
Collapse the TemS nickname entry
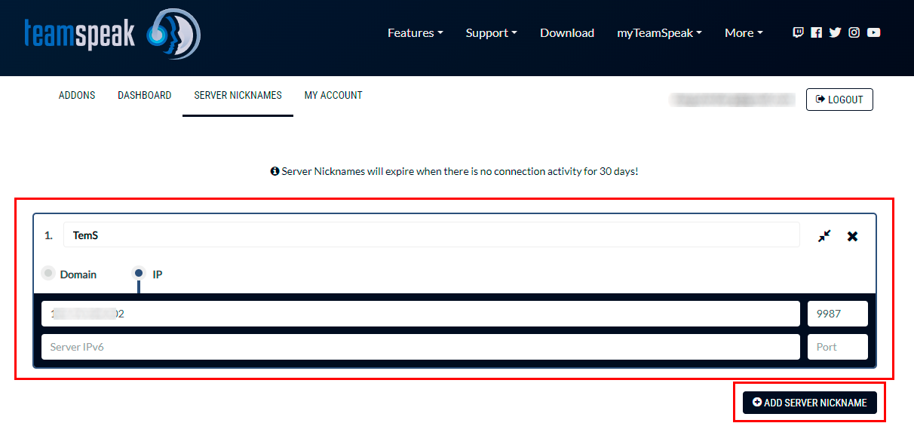824,236
